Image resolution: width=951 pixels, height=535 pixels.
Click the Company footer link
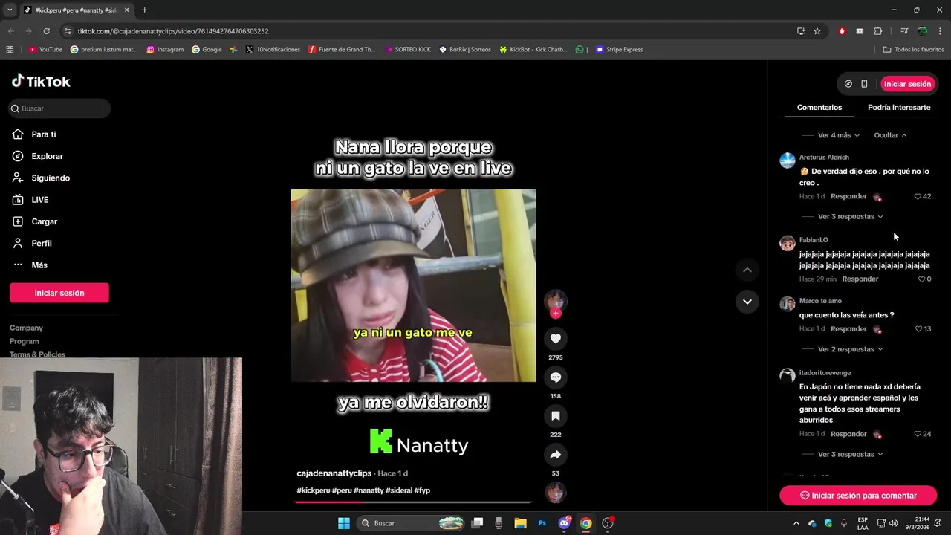[26, 328]
